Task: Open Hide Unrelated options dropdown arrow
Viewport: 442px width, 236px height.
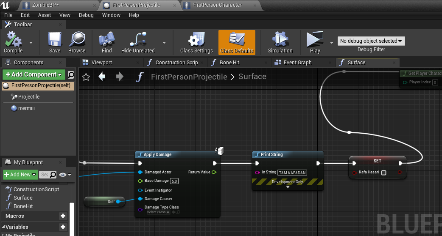Action: click(164, 43)
